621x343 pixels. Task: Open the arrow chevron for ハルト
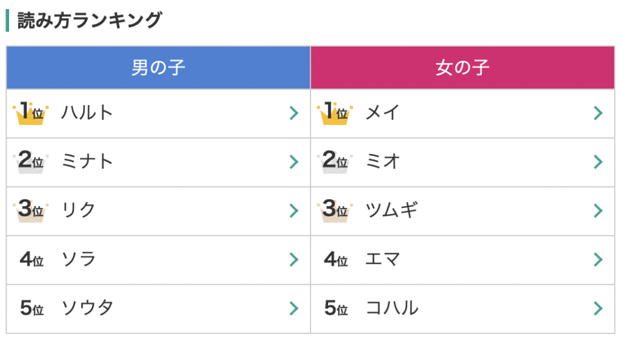(294, 113)
